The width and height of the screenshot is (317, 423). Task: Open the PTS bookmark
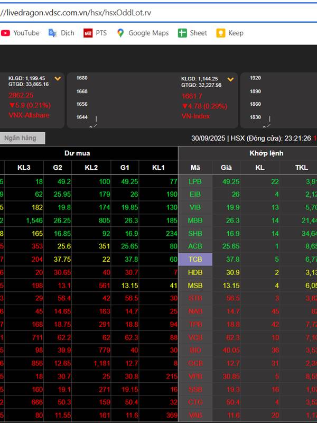(95, 33)
